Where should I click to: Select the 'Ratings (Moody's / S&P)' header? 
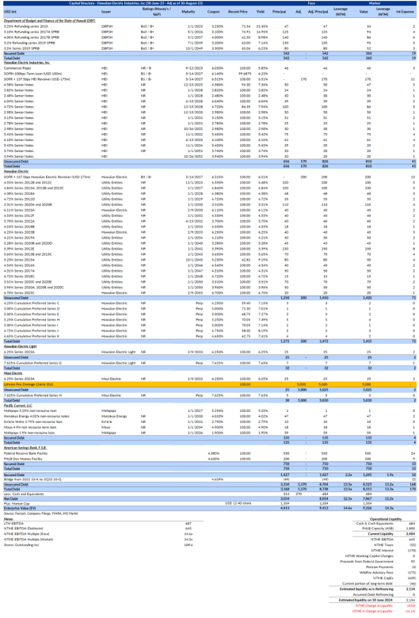tap(156, 11)
